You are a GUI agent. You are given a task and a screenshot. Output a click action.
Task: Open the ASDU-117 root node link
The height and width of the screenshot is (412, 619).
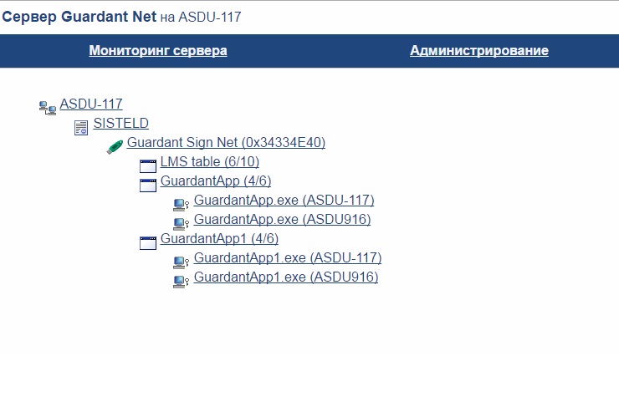pyautogui.click(x=91, y=104)
